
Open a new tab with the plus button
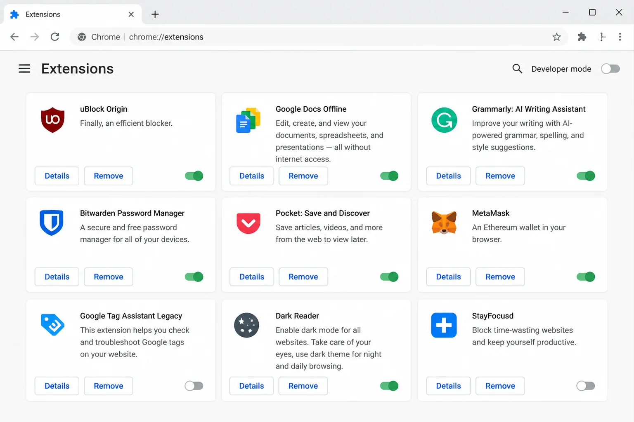(155, 14)
